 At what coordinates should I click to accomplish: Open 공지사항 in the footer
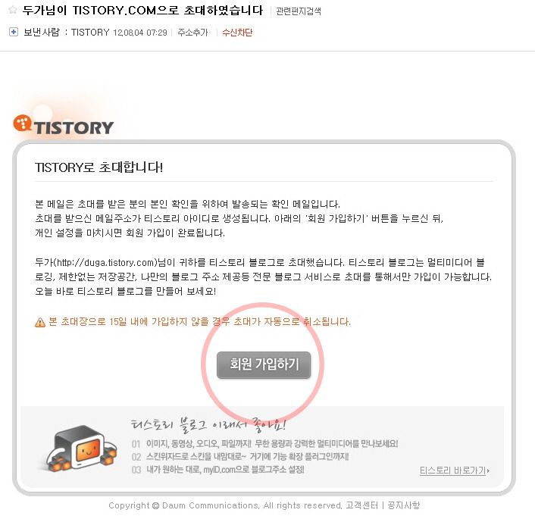[x=404, y=505]
